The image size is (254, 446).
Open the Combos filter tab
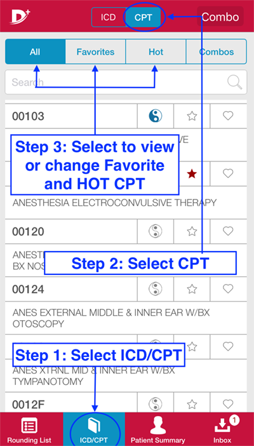pyautogui.click(x=217, y=51)
